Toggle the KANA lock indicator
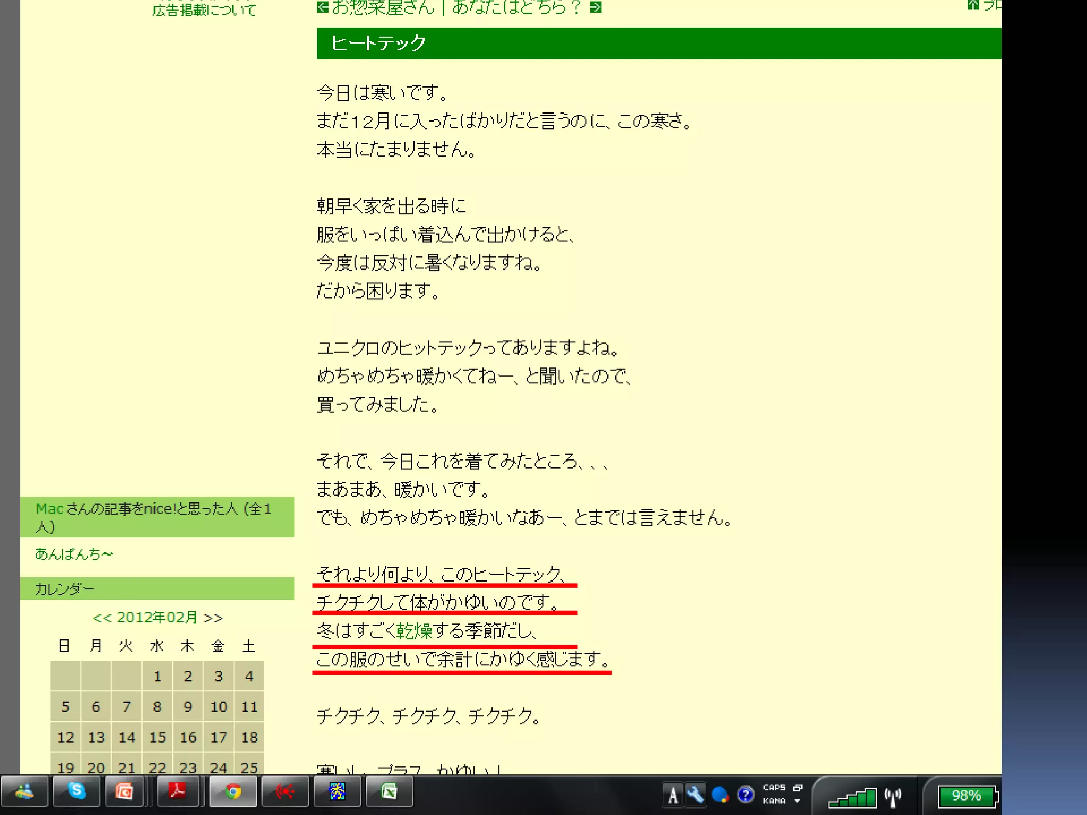1087x815 pixels. point(774,801)
